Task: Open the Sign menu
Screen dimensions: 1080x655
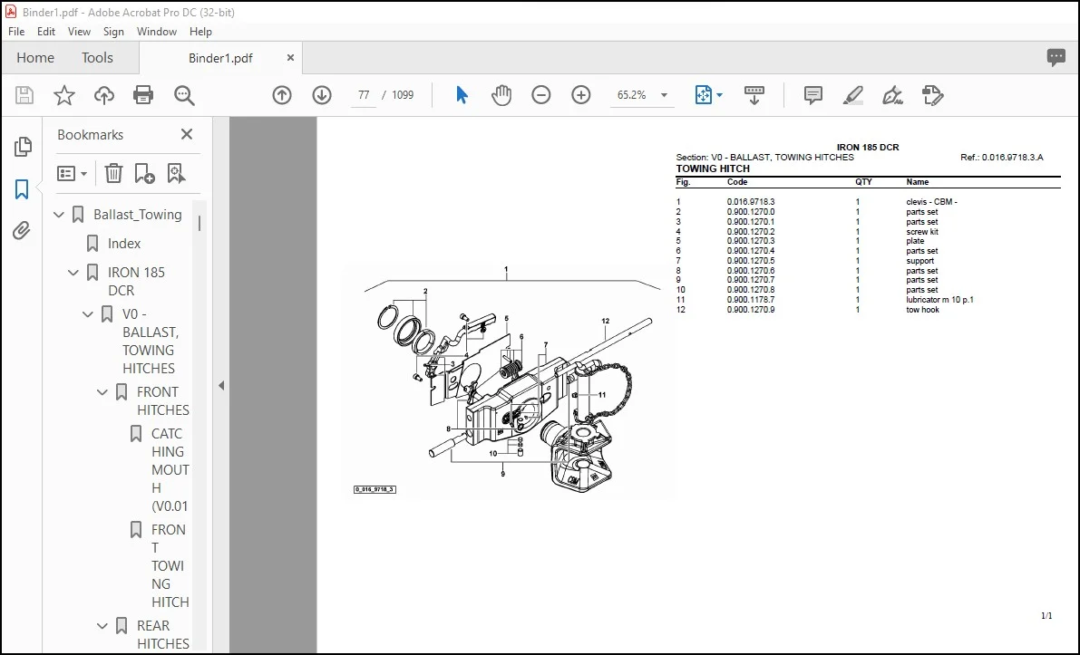Action: point(113,32)
